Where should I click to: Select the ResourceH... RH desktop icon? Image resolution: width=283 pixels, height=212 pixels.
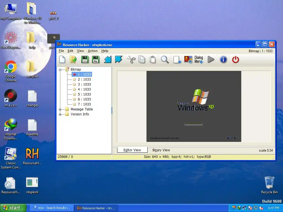pyautogui.click(x=32, y=156)
